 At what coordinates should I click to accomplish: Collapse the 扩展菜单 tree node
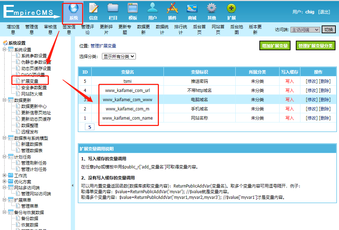(x=4, y=200)
